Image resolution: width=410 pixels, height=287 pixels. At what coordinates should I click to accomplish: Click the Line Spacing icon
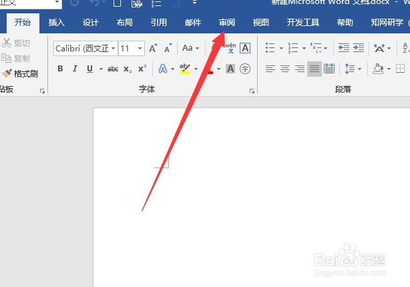(350, 69)
